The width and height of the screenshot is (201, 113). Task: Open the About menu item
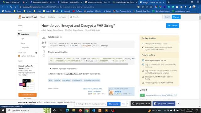click(x=42, y=17)
